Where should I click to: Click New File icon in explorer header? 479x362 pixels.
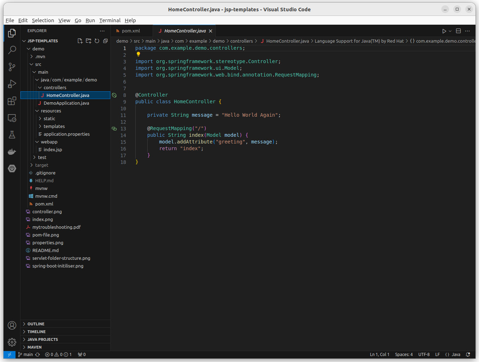click(80, 41)
